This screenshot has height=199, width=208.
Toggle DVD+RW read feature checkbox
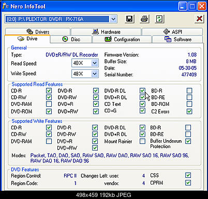(x=96, y=111)
